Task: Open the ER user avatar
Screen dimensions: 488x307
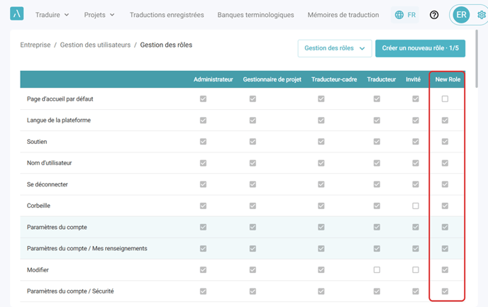Action: [x=461, y=15]
